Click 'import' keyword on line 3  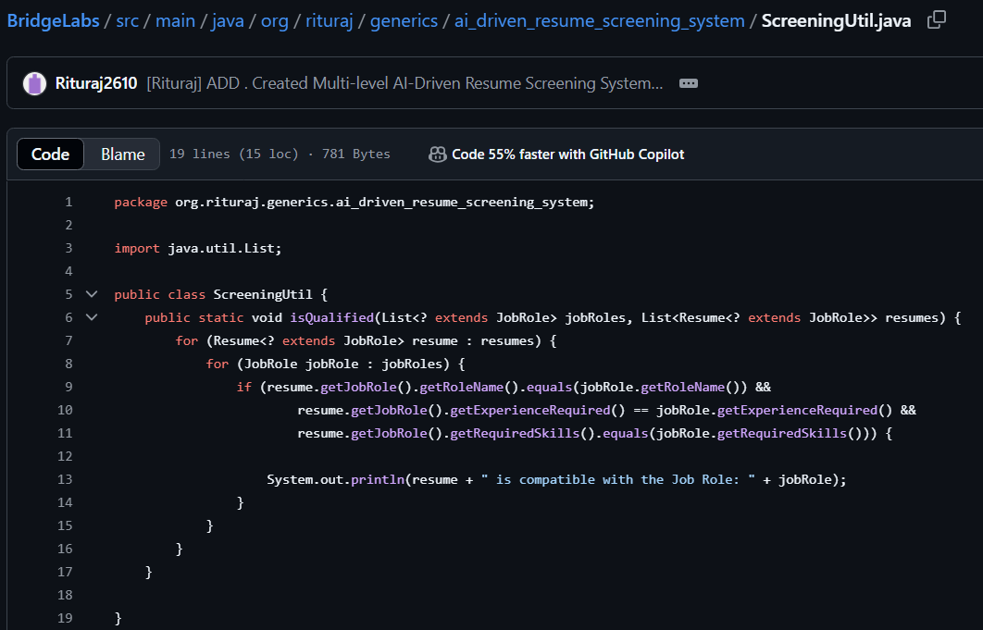pos(137,248)
